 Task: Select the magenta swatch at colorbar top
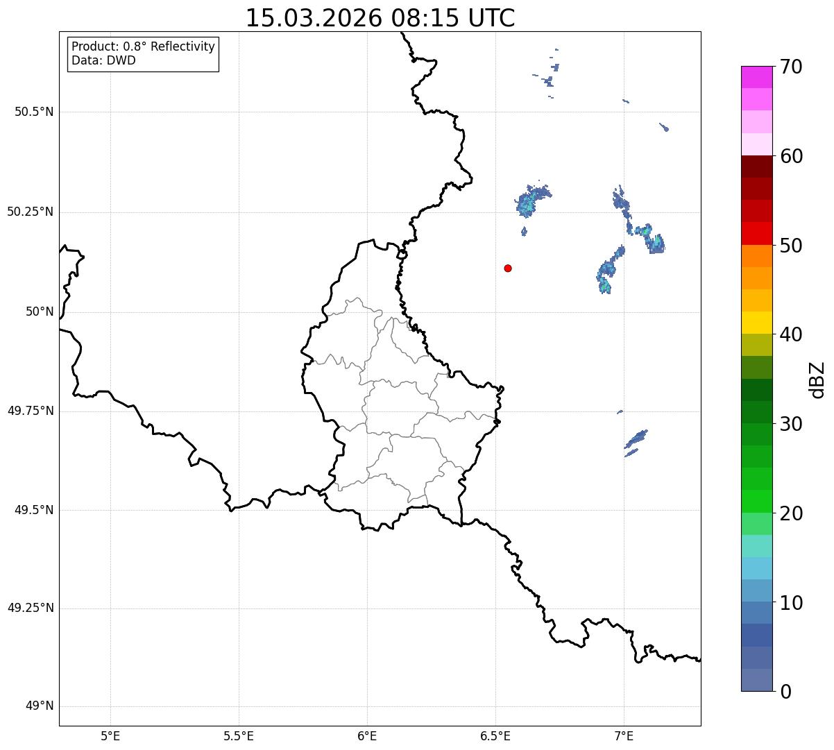[756, 77]
